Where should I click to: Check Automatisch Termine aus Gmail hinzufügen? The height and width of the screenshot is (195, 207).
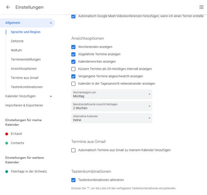tap(73, 150)
